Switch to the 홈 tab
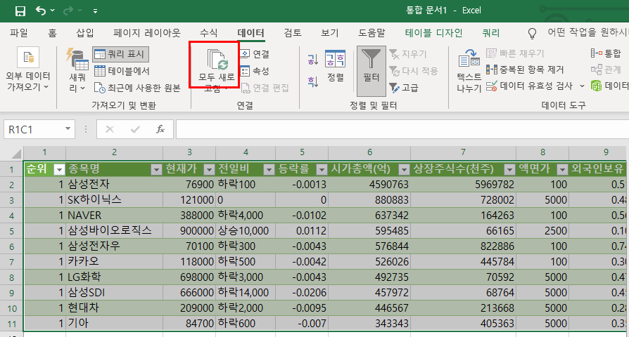The width and height of the screenshot is (629, 337). 52,33
